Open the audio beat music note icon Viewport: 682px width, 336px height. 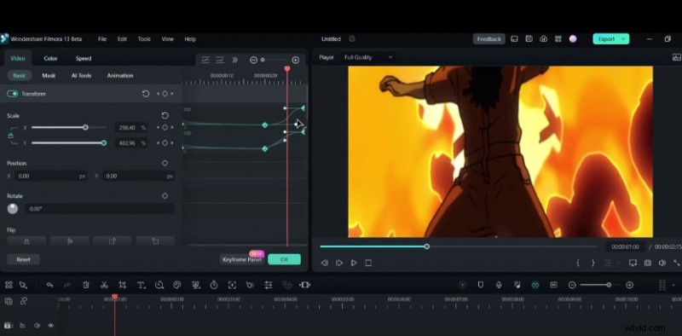tap(517, 285)
